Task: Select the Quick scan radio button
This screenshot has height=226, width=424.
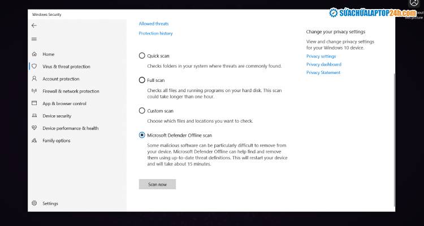Action: point(142,56)
